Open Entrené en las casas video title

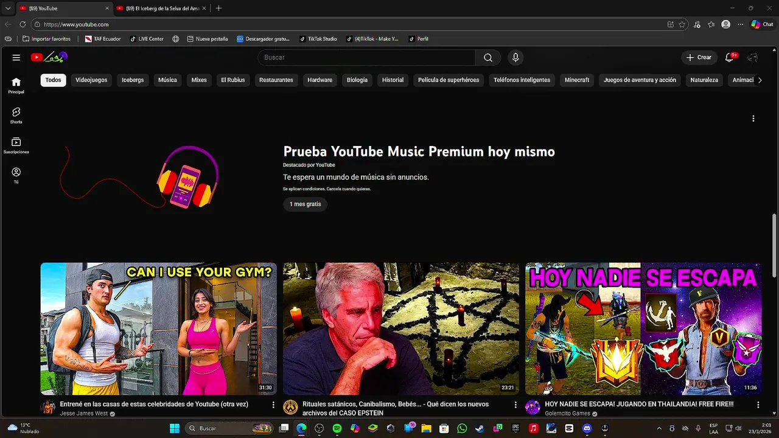[154, 404]
